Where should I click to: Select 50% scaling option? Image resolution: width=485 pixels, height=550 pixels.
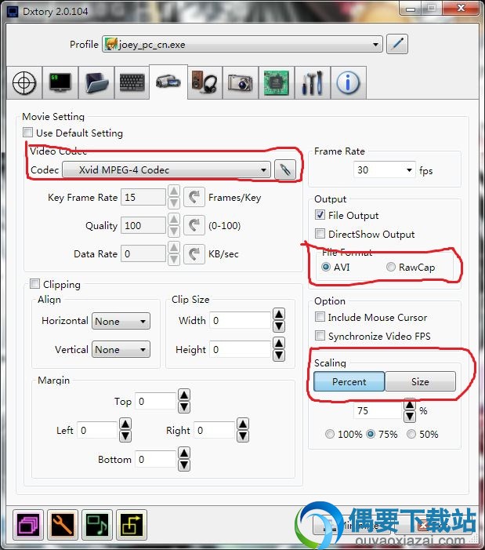(411, 434)
